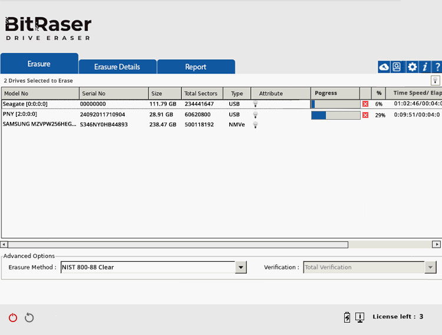This screenshot has width=442, height=335.
Task: Click the Type column header
Action: pyautogui.click(x=237, y=93)
